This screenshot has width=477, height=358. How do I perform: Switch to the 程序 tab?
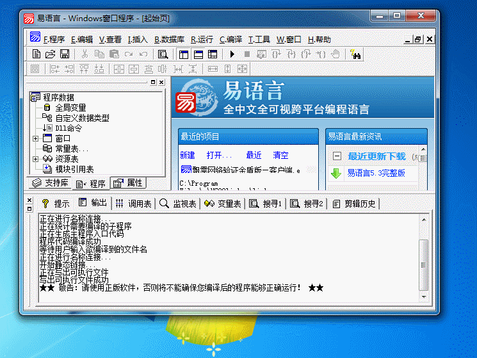[90, 184]
